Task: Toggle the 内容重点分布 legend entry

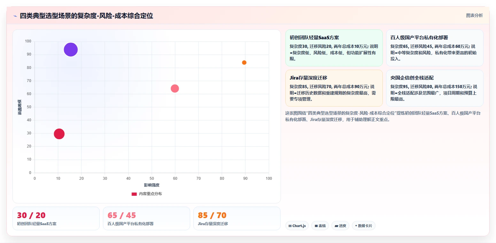Action: 147,194
